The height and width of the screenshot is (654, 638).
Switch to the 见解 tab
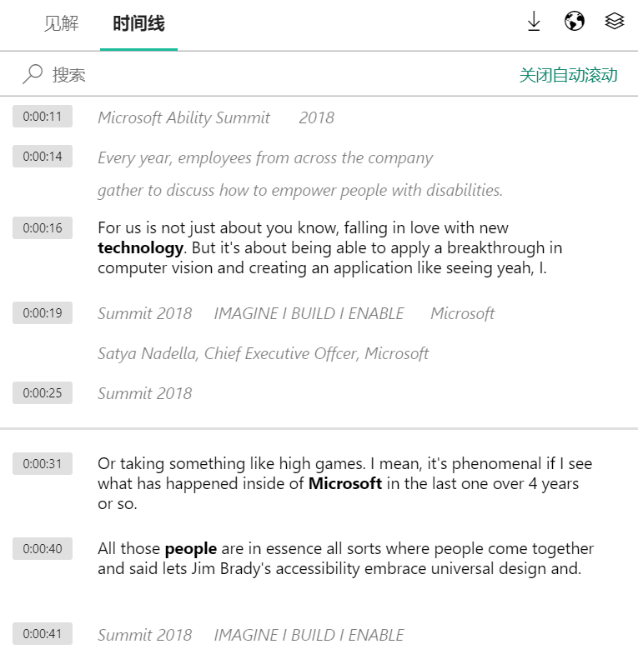62,23
